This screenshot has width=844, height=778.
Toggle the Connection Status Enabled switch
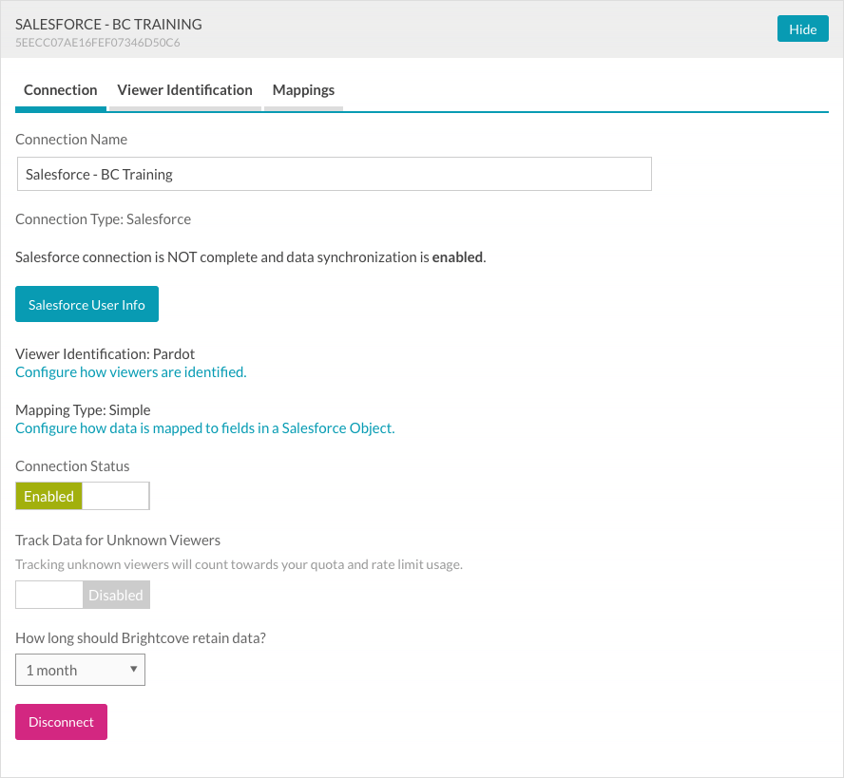coord(82,496)
